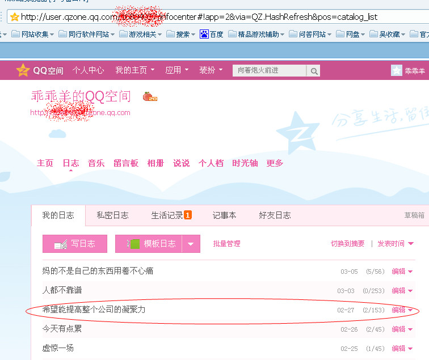The height and width of the screenshot is (360, 429).
Task: Open the 日志 navigation item
Action: [x=71, y=163]
